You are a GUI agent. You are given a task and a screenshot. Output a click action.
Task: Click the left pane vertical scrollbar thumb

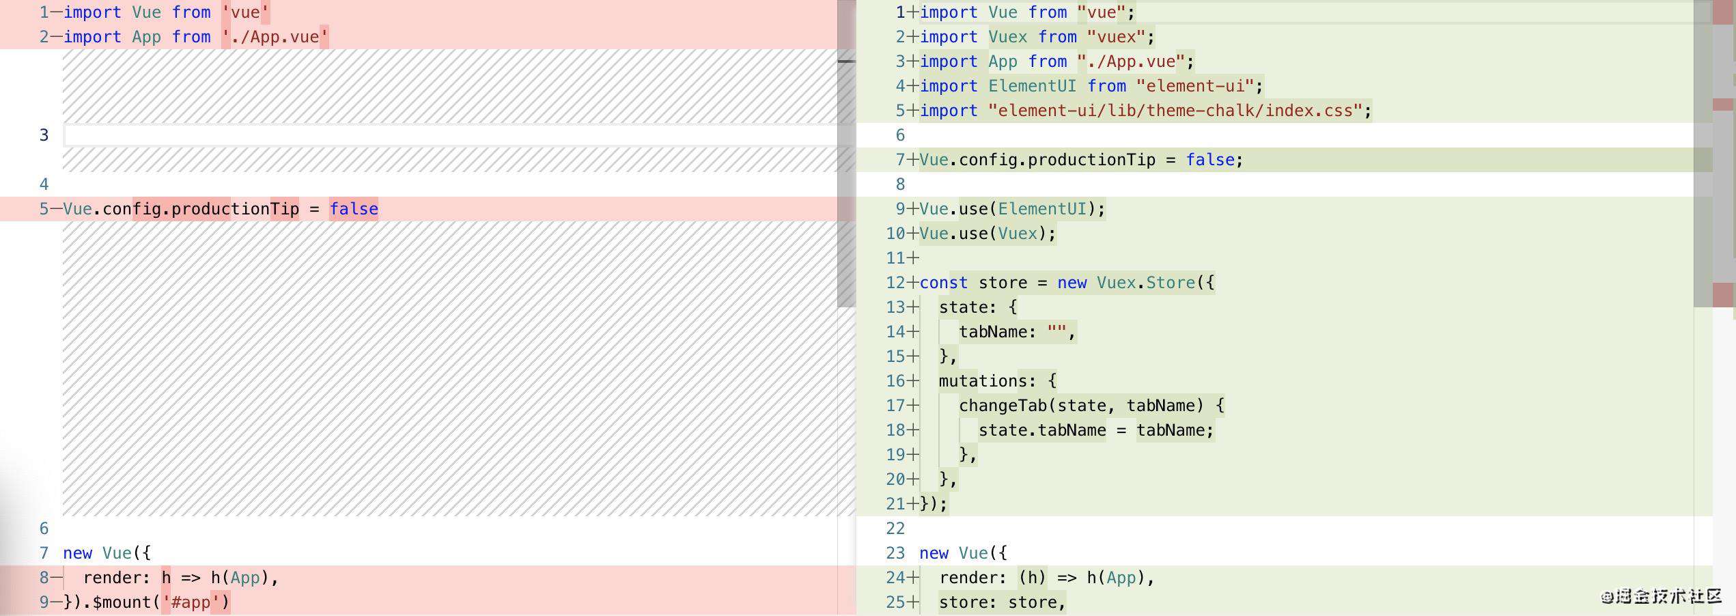[846, 154]
